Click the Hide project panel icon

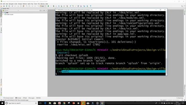(x=46, y=10)
